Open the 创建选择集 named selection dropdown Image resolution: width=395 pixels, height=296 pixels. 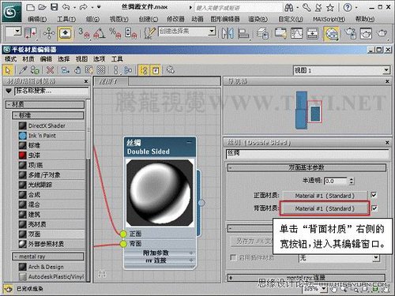tap(211, 32)
